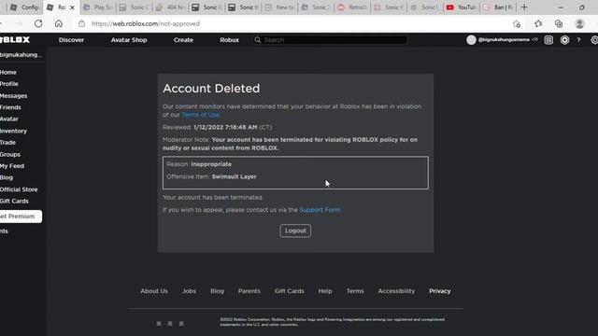Open Inventory in the sidebar

pyautogui.click(x=13, y=131)
